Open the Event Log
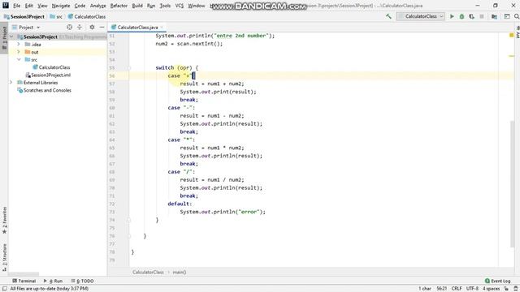 497,281
